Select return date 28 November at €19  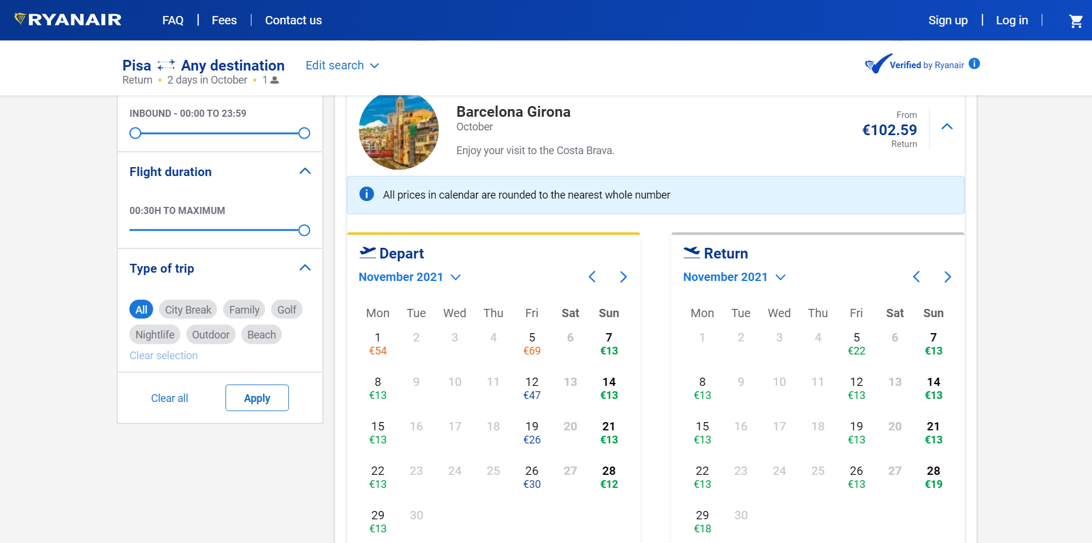(933, 477)
